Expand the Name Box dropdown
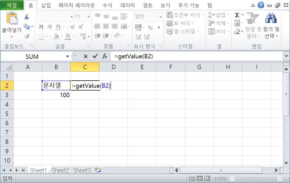This screenshot has width=290, height=183. pyautogui.click(x=67, y=56)
